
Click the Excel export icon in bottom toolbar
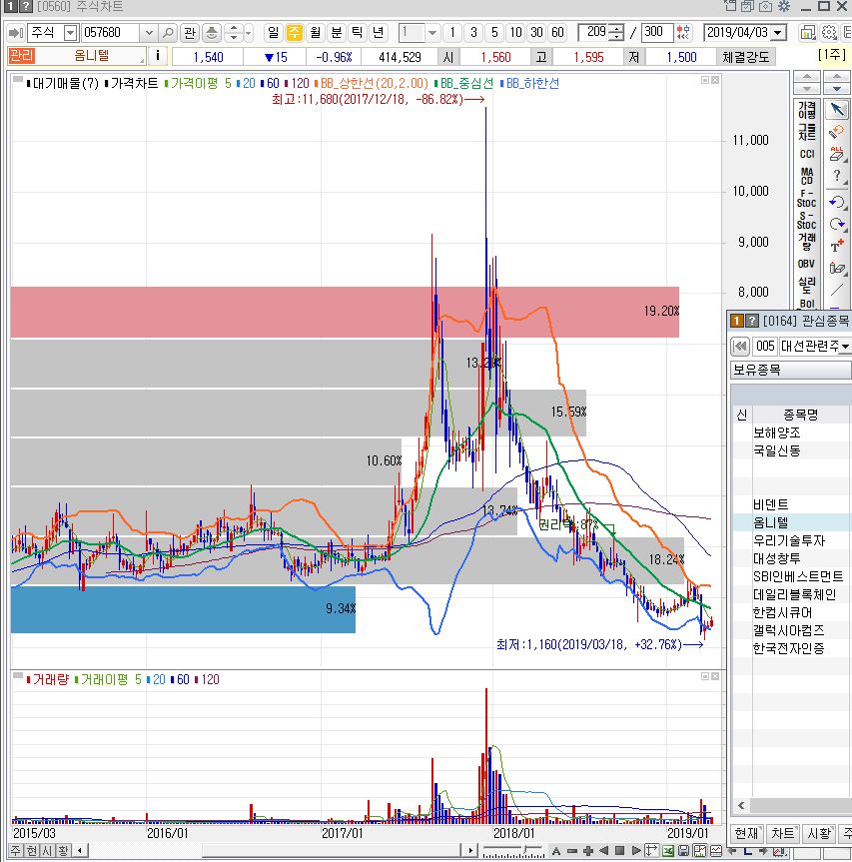tap(668, 850)
